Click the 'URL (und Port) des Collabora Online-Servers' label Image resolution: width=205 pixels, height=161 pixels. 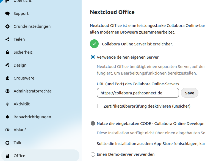[x=138, y=84]
